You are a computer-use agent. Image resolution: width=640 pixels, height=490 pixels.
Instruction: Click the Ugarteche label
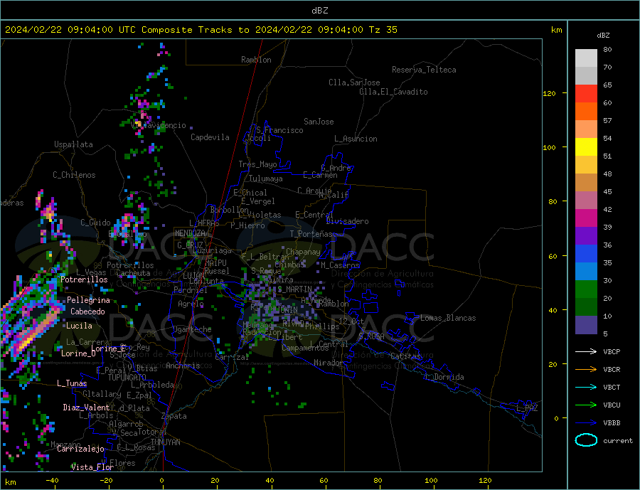click(x=192, y=329)
